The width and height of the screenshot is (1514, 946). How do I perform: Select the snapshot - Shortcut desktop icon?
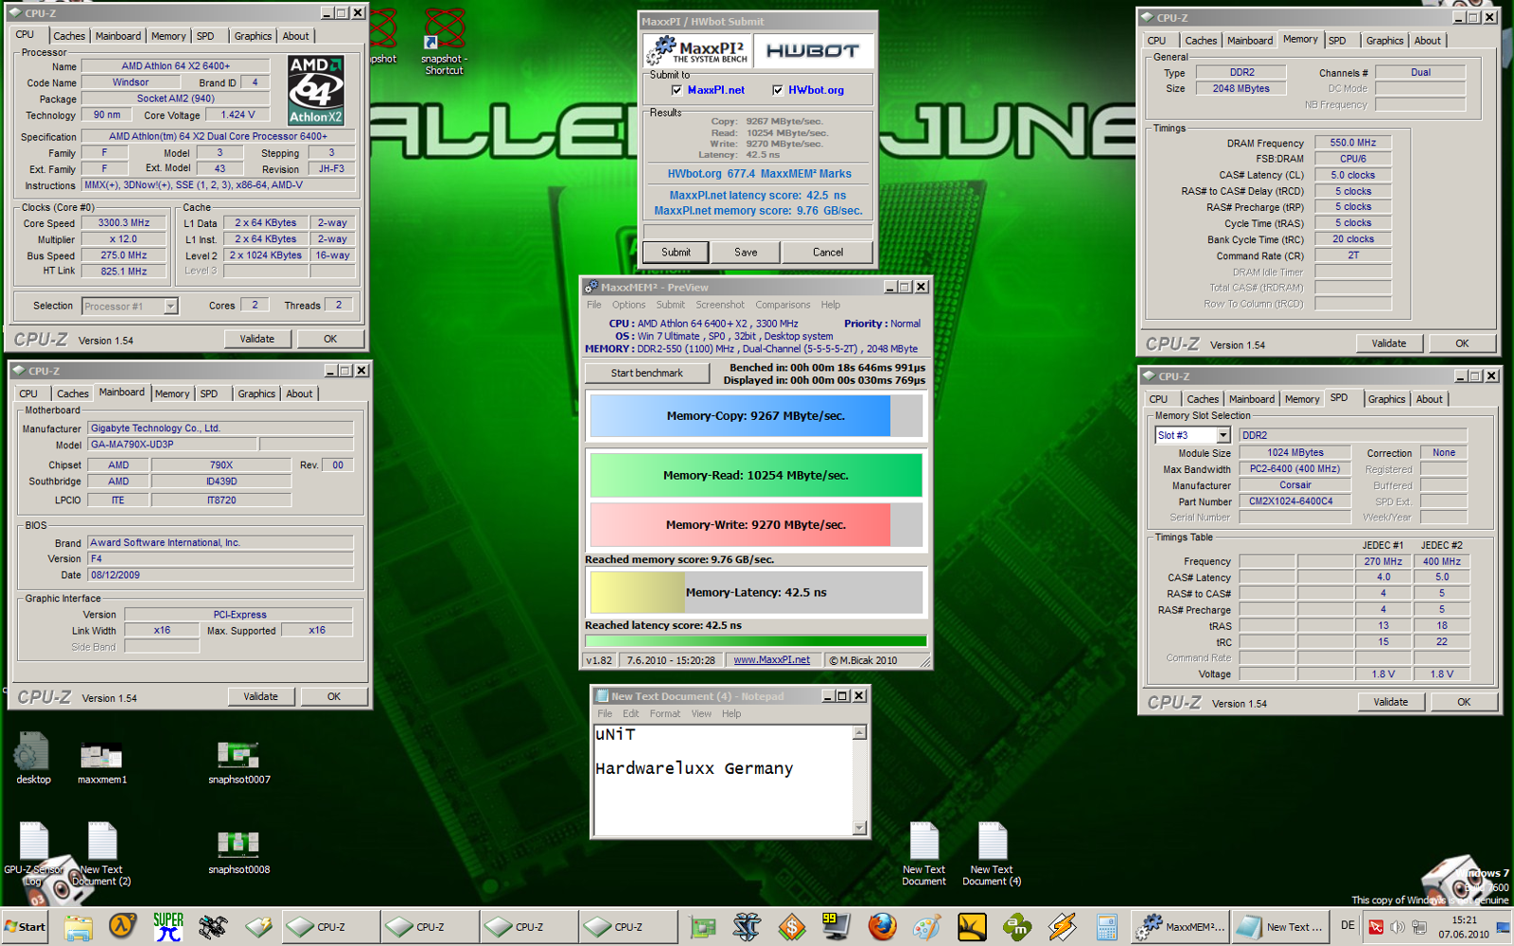click(445, 43)
